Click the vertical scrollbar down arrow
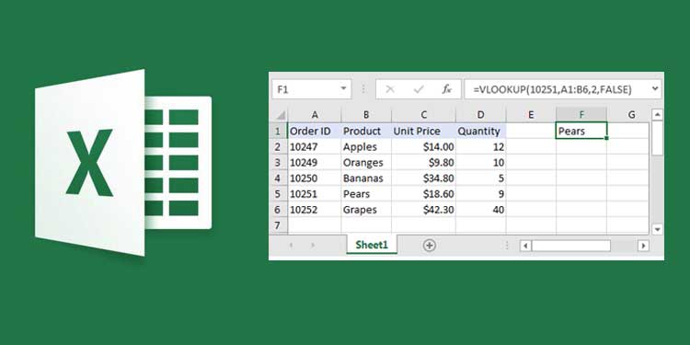The width and height of the screenshot is (690, 345). click(657, 229)
